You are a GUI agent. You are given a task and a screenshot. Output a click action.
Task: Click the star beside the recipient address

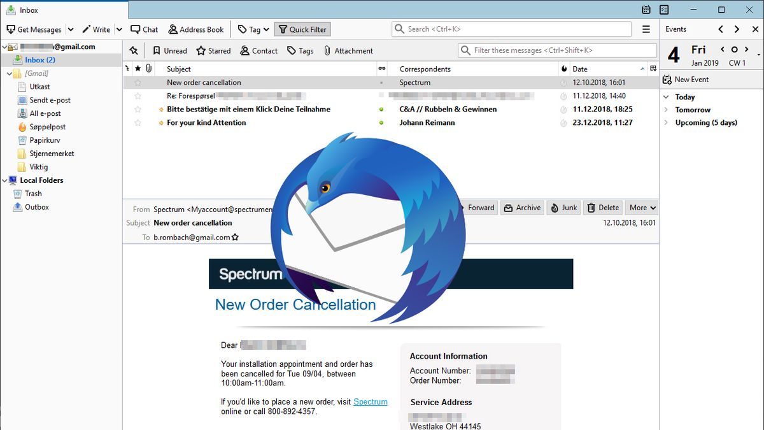point(235,238)
